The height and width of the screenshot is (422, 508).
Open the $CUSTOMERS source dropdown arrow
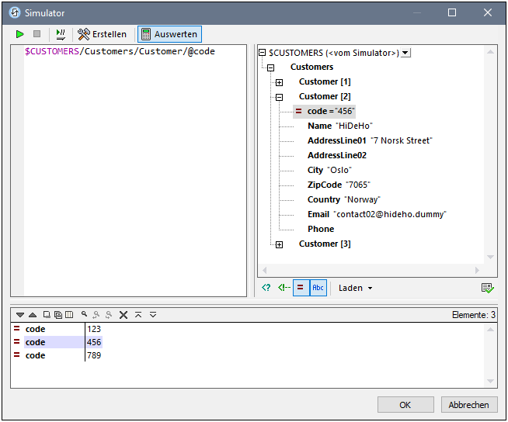[x=406, y=53]
